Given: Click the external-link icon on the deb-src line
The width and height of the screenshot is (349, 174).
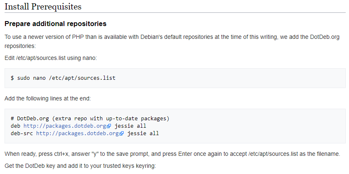Looking at the screenshot, I should point(122,133).
